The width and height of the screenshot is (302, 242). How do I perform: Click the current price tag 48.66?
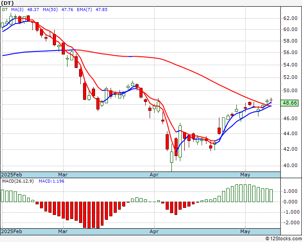click(290, 103)
